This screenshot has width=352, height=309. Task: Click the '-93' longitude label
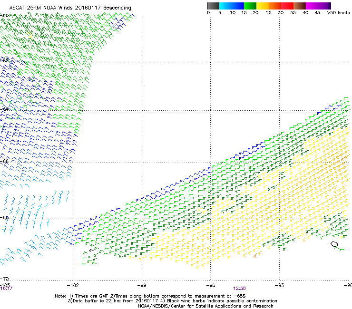(279, 285)
